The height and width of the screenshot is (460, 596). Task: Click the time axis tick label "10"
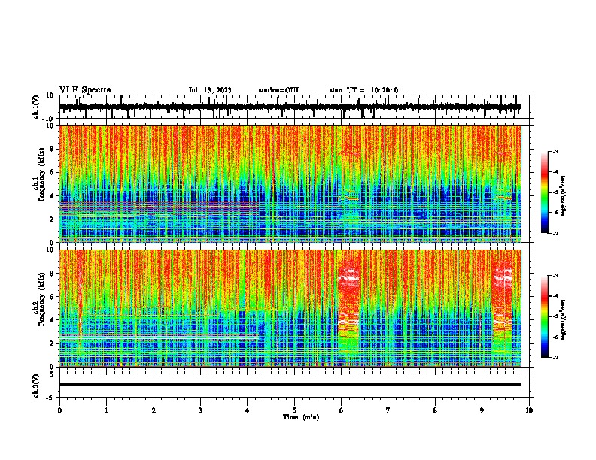529,410
